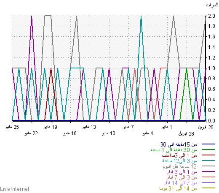Click the '1 مايو' date label
Viewport: 219px width, 193px height.
[167, 127]
